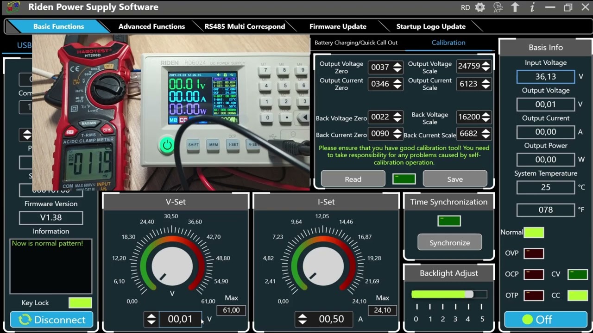Viewport: 593px width, 333px height.
Task: Switch to the Basic Functions tab
Action: tap(58, 26)
